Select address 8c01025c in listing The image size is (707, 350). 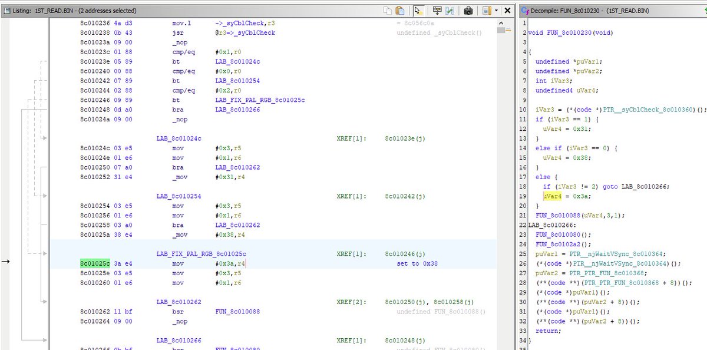point(94,264)
